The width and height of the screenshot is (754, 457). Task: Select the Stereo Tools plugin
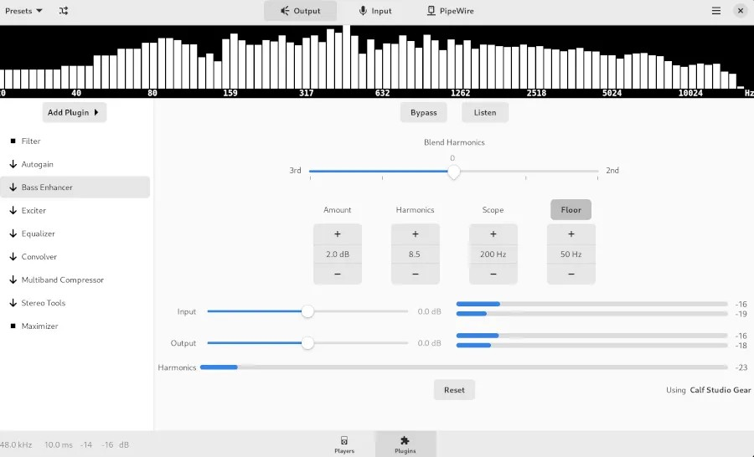coord(75,303)
